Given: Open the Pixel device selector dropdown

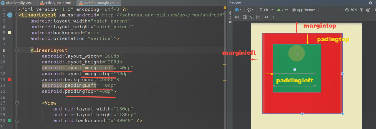Looking at the screenshot, I should pos(266,10).
